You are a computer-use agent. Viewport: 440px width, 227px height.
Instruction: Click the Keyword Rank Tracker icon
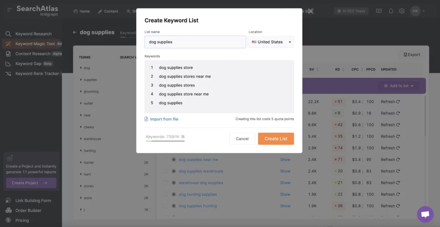click(x=8, y=74)
